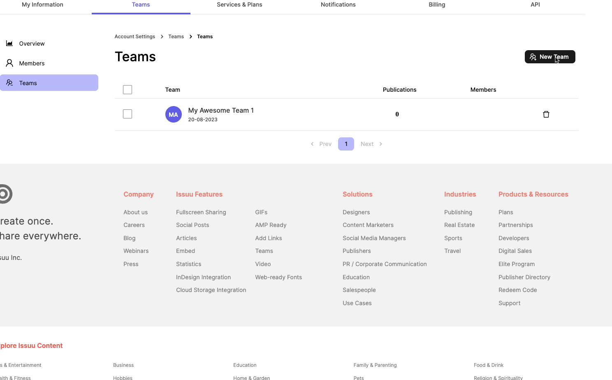
Task: Select the Overview chart icon in sidebar
Action: (x=9, y=43)
